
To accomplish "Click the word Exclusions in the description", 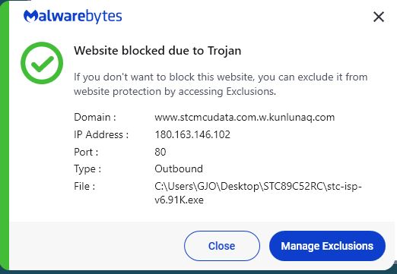I will coord(250,91).
